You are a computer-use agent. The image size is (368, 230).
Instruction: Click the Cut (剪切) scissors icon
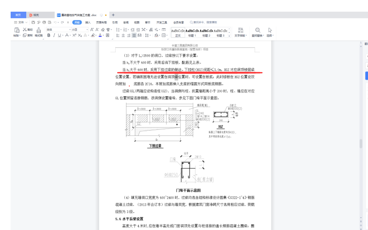[x=25, y=29]
